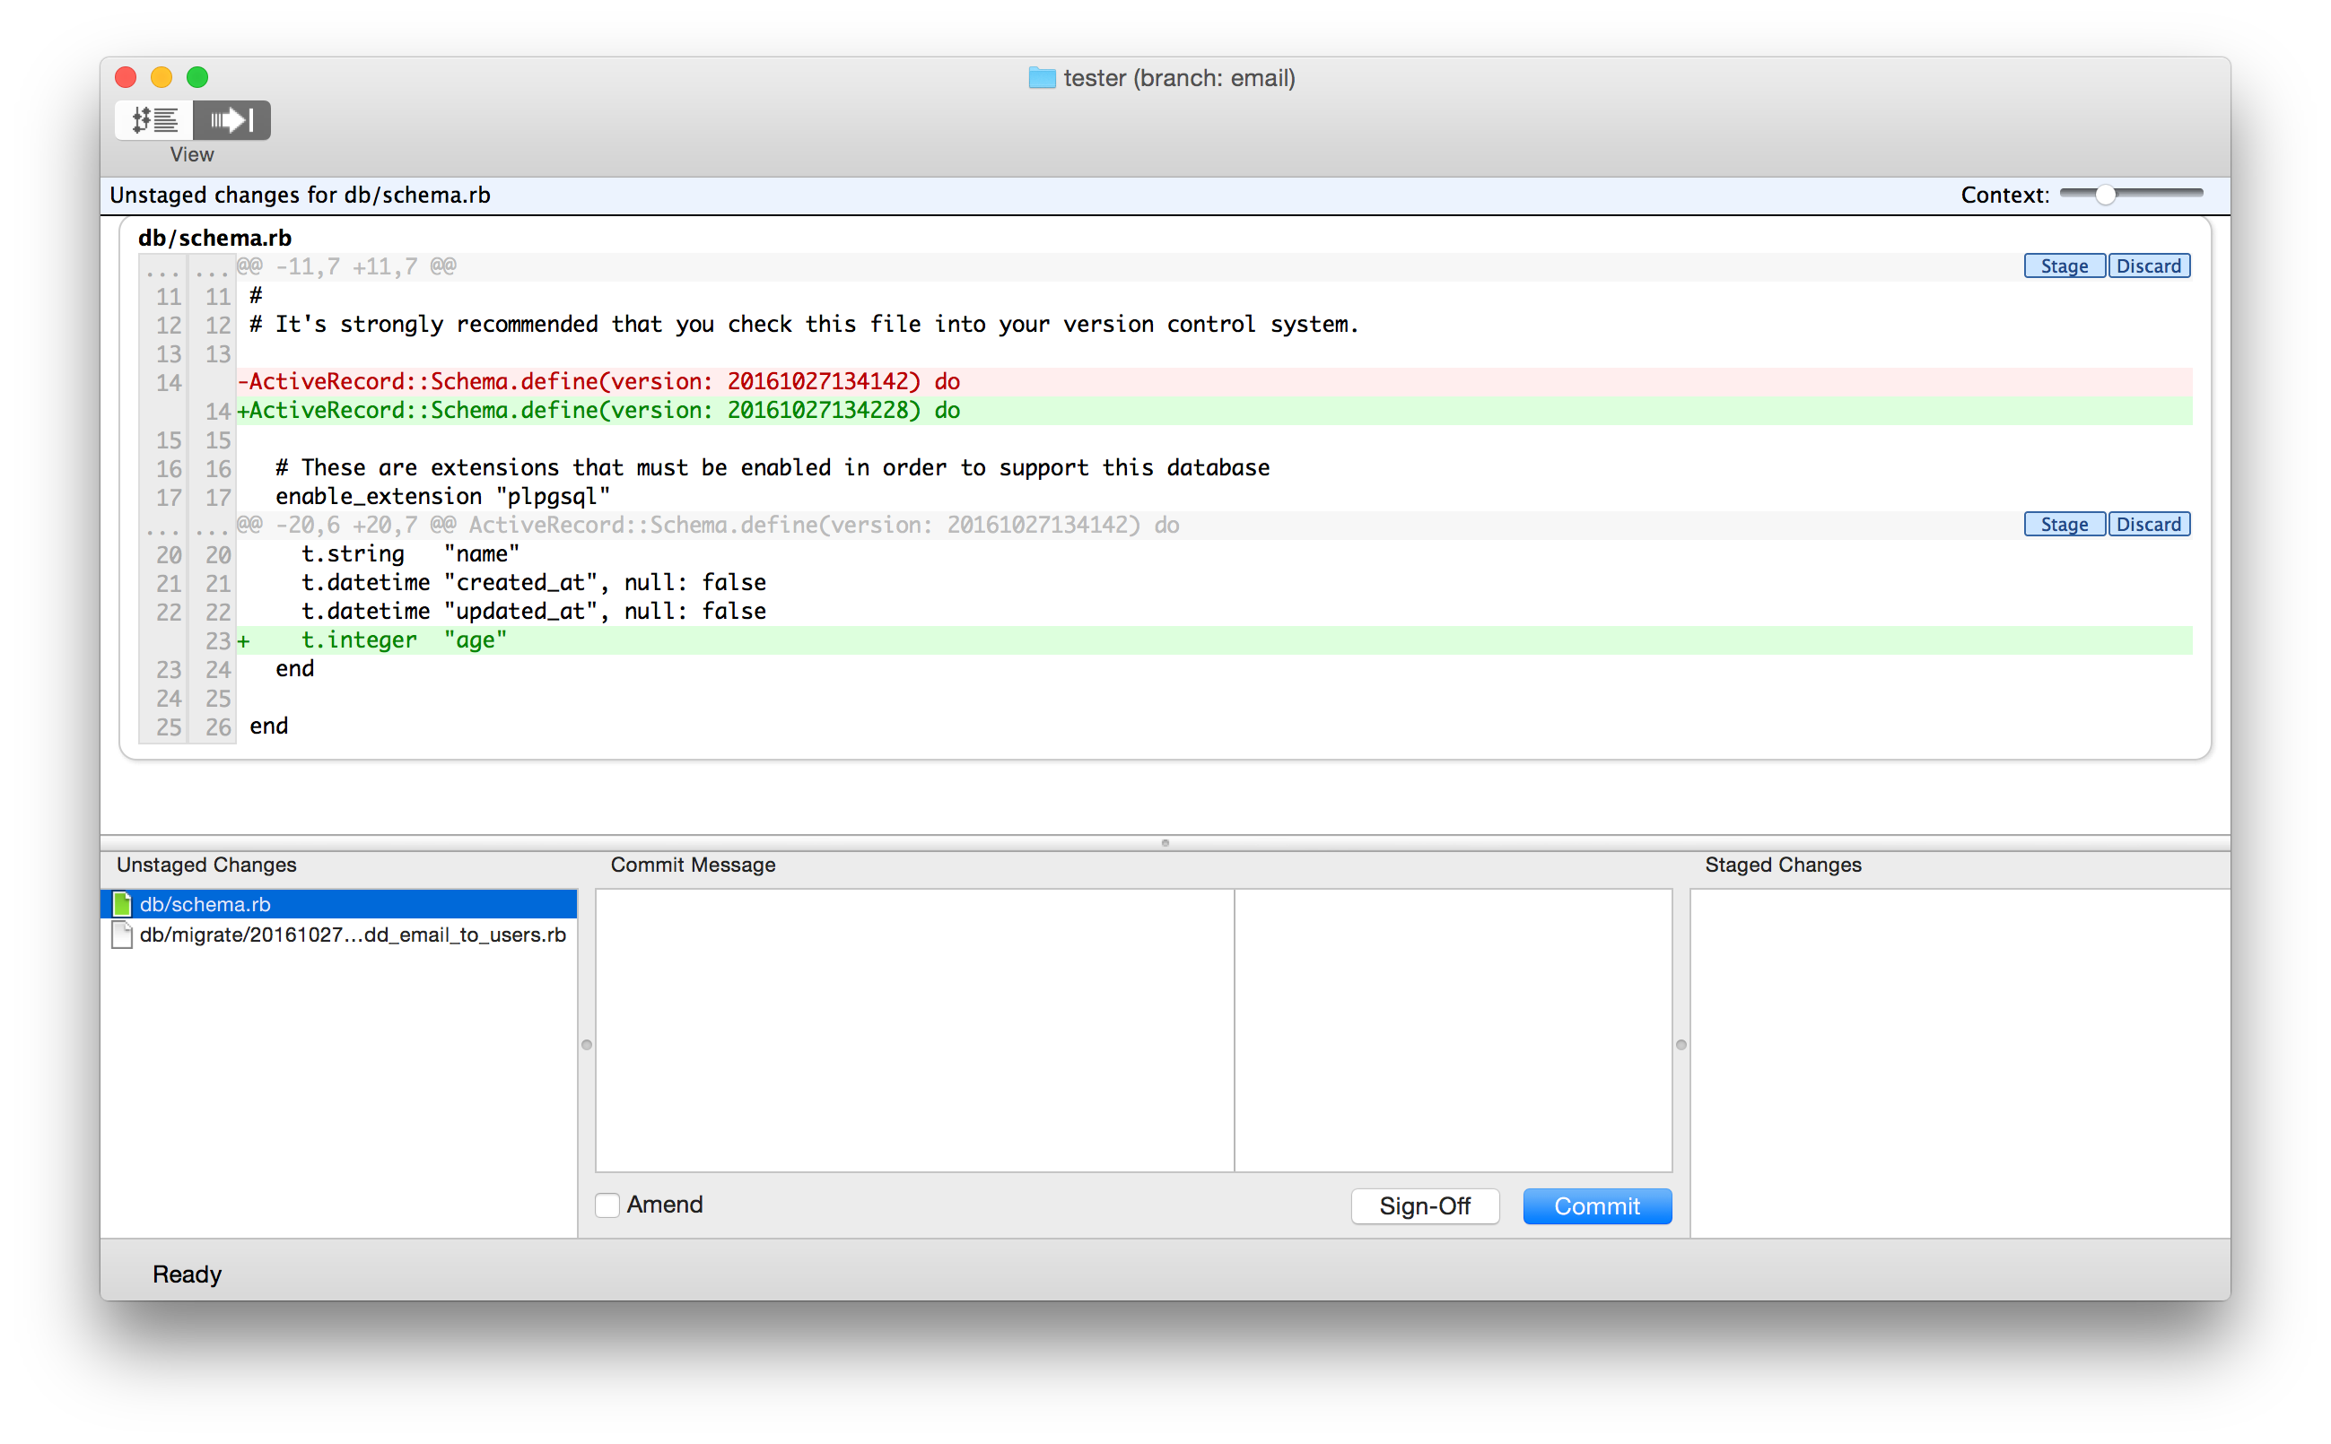Viewport: 2331px width, 1444px height.
Task: Click in the commit message text area
Action: point(914,1030)
